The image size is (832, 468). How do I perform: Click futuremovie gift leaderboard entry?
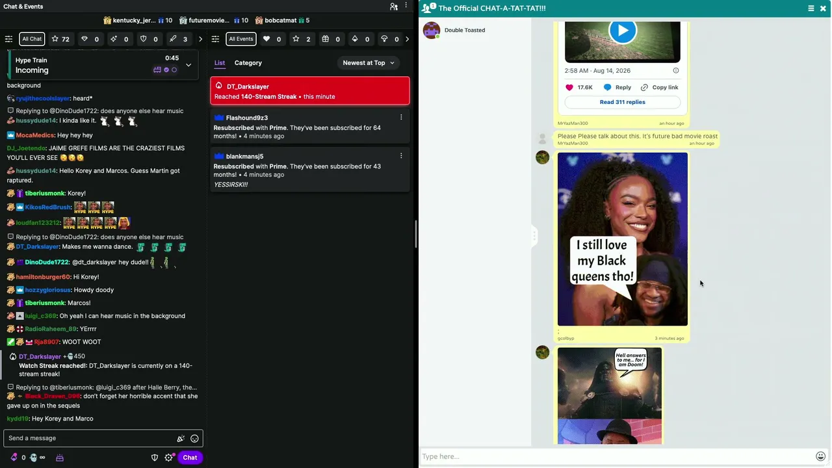pyautogui.click(x=214, y=20)
